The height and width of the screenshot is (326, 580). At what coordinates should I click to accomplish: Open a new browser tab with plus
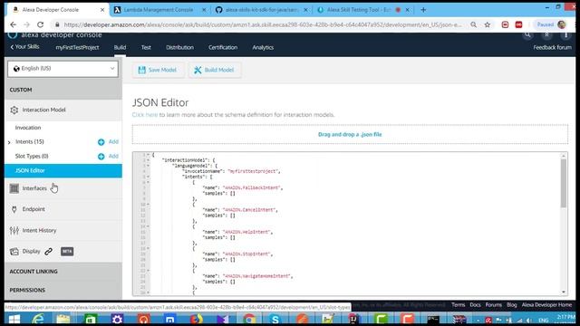(x=423, y=10)
